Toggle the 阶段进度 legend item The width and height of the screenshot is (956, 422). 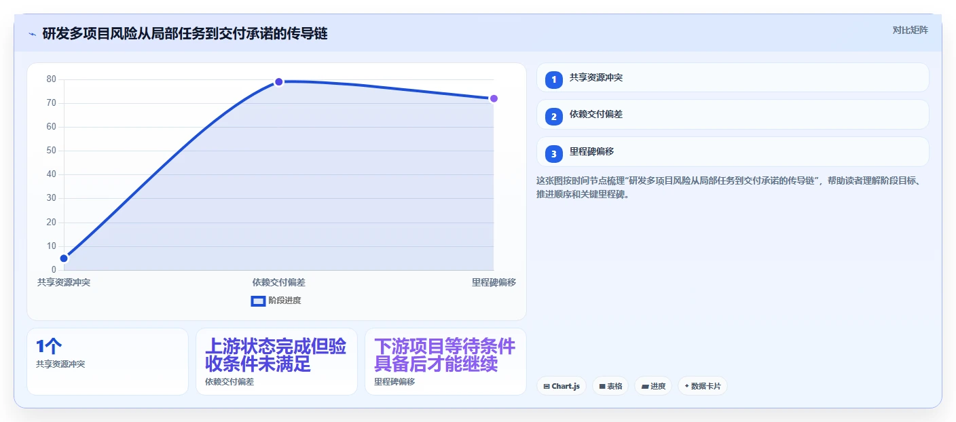276,301
